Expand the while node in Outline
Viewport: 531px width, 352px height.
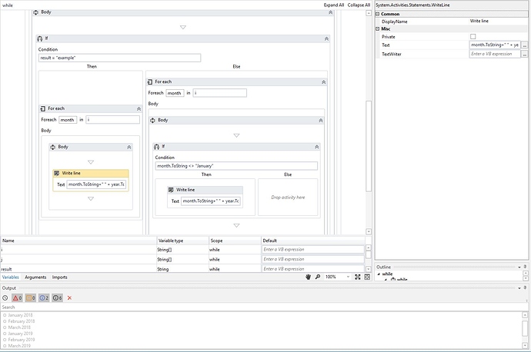(379, 274)
